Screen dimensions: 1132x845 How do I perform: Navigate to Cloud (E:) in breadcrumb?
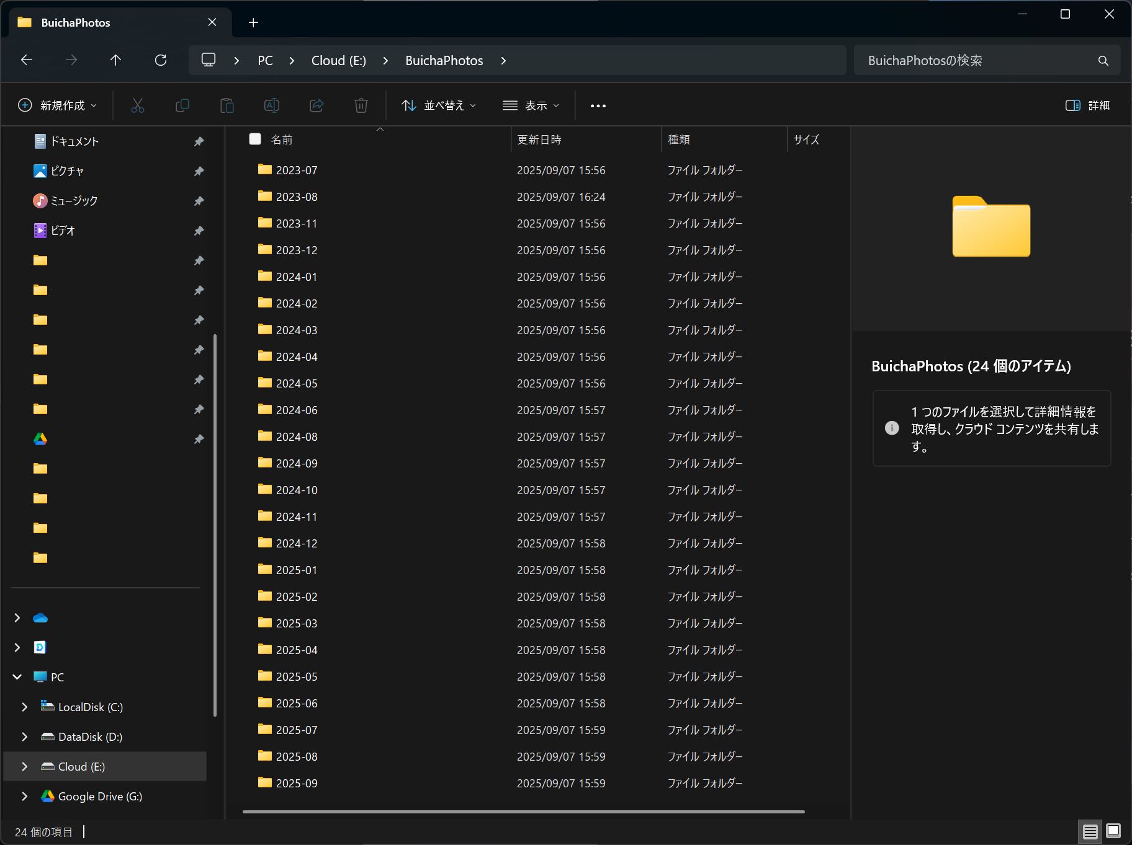[338, 60]
